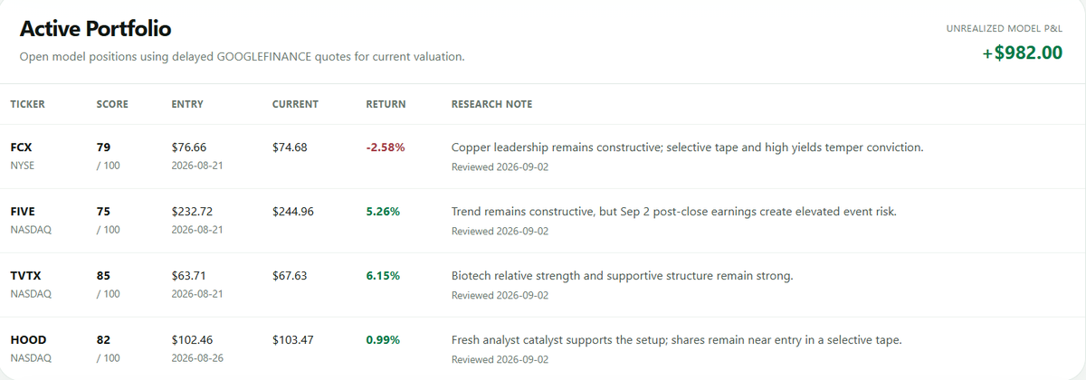The image size is (1086, 380).
Task: Click the RESEARCH NOTE column header
Action: [491, 104]
